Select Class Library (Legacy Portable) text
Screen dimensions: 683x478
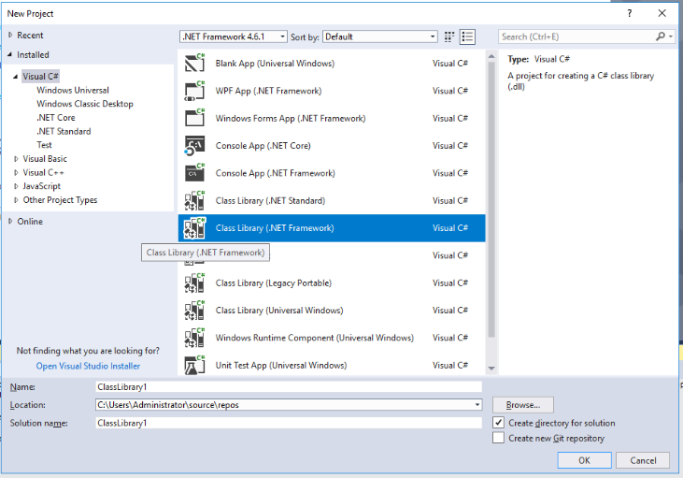(274, 283)
